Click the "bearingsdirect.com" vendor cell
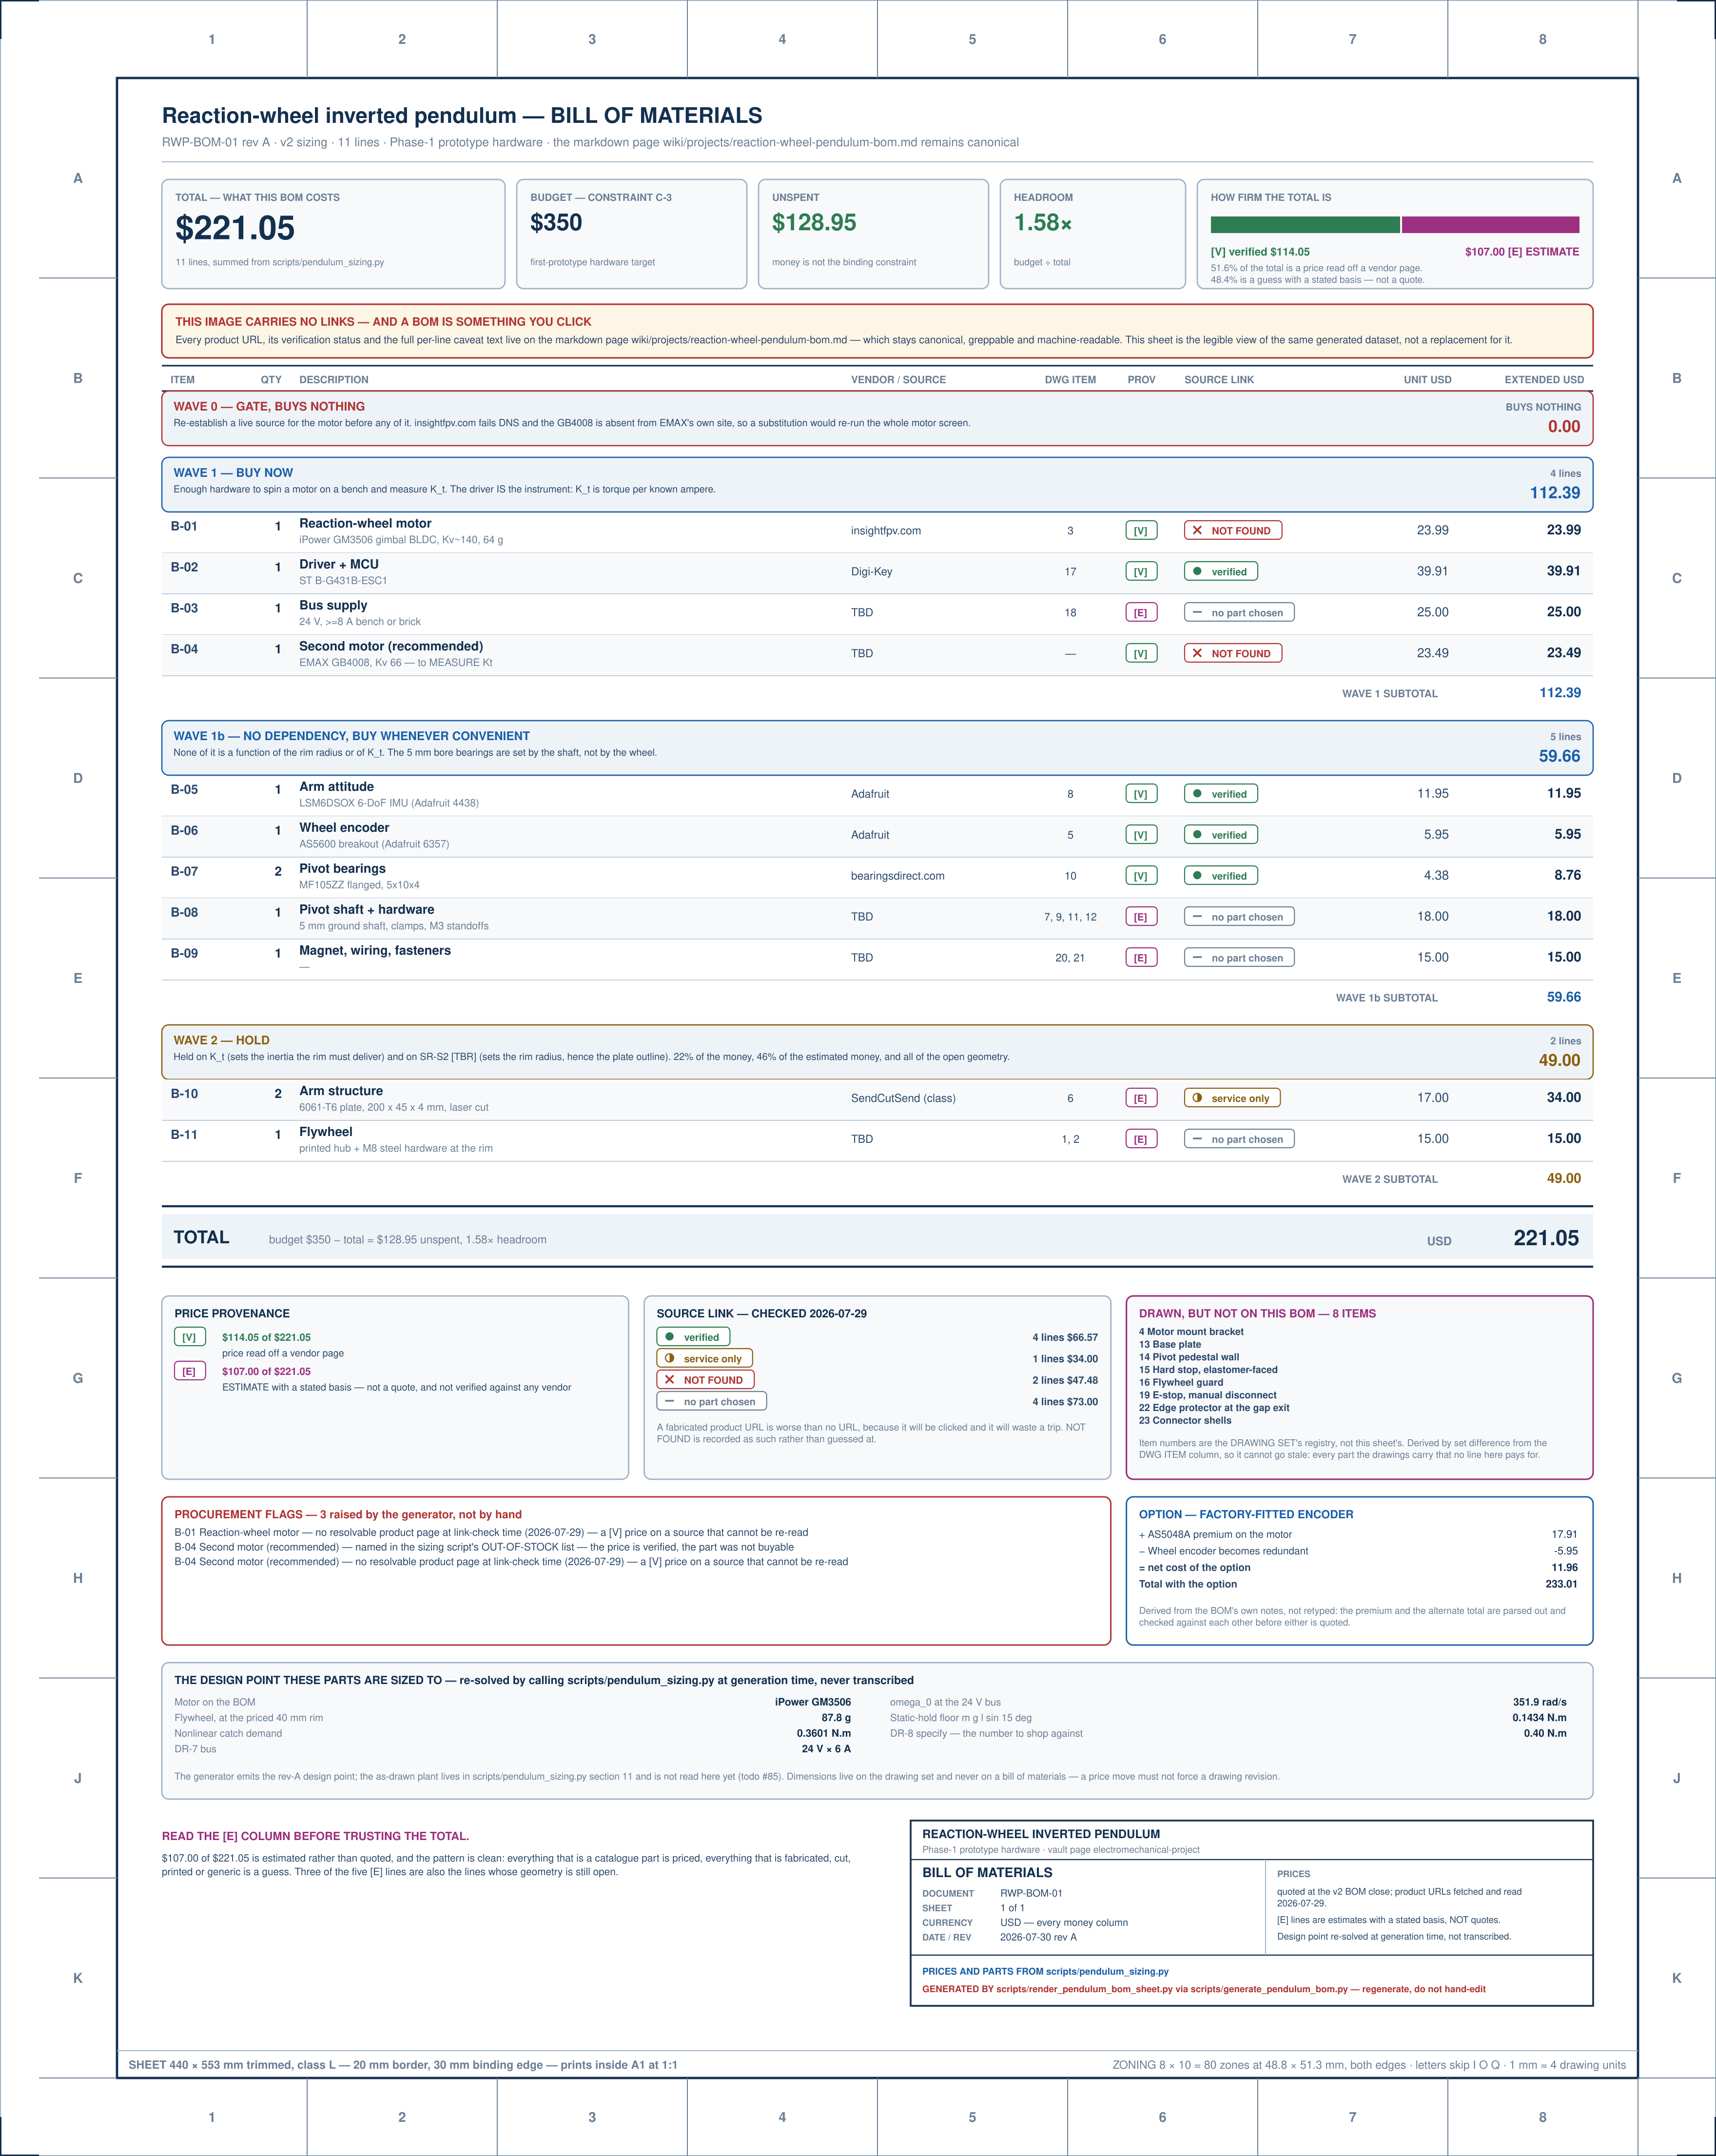 point(898,876)
